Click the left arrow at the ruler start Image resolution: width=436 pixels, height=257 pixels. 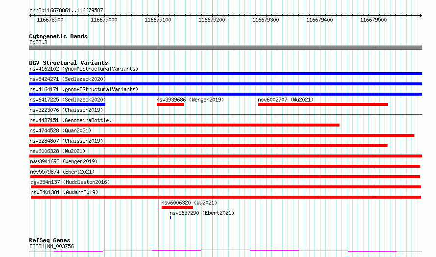30,16
